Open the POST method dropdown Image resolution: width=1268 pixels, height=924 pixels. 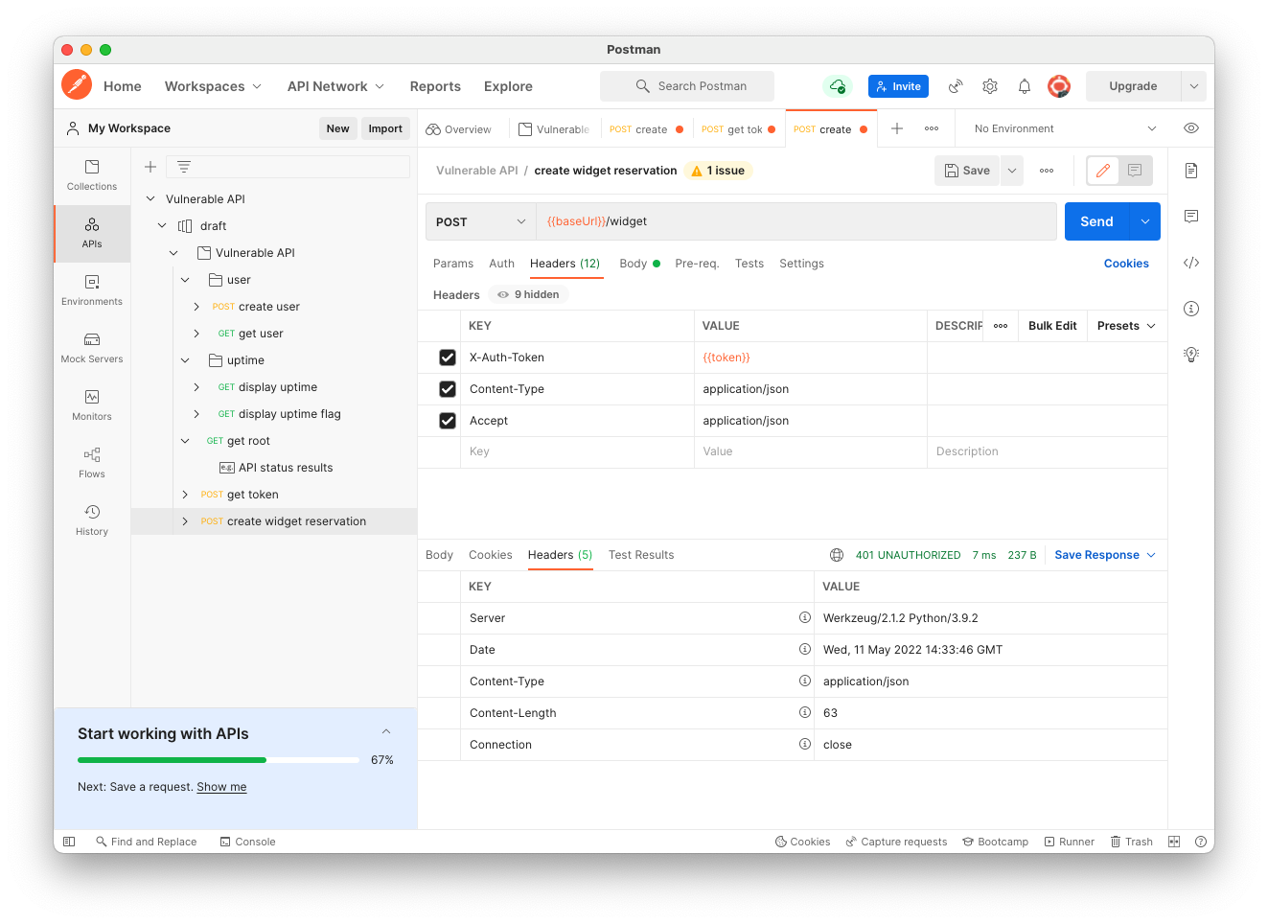(480, 221)
